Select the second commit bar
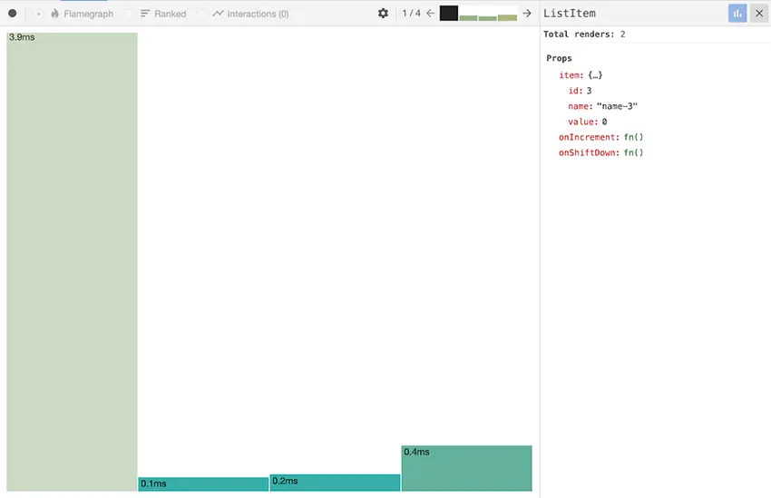The image size is (771, 498). (x=468, y=18)
